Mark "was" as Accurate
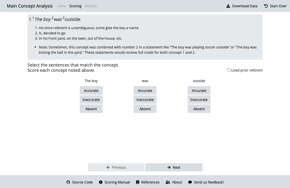290x188 pixels. point(145,91)
